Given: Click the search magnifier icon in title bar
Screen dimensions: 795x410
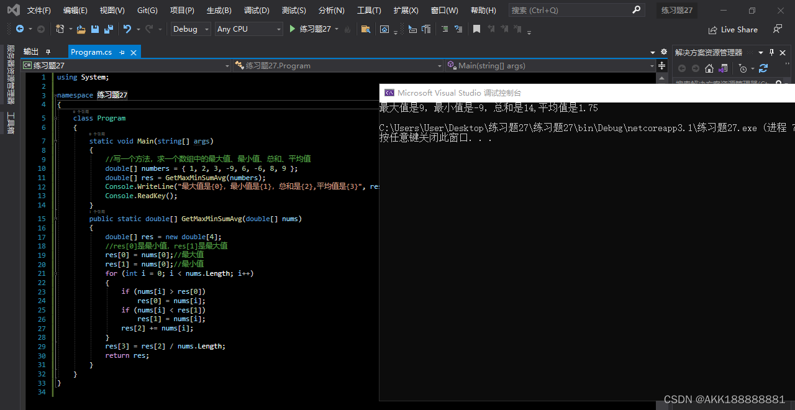Looking at the screenshot, I should pos(637,10).
